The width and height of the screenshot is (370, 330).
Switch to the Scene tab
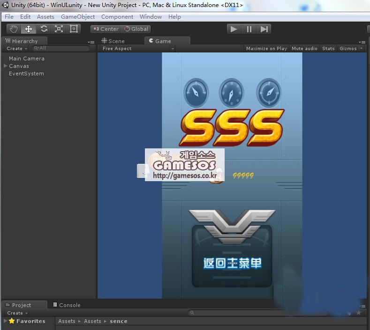click(x=113, y=41)
